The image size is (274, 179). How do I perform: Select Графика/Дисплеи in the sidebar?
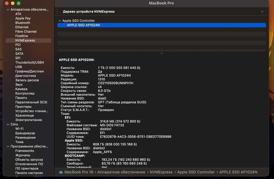point(30,71)
